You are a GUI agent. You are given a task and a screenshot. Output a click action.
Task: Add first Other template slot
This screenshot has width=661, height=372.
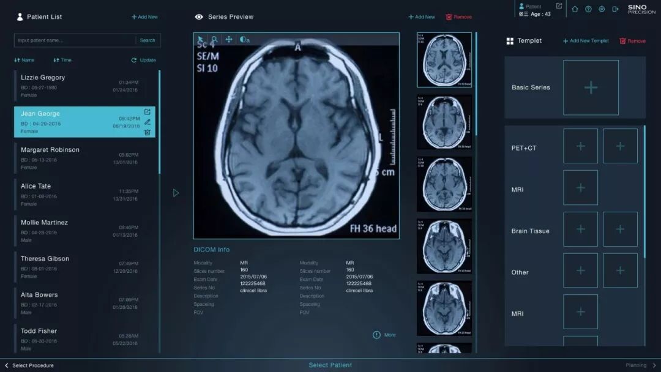point(580,270)
